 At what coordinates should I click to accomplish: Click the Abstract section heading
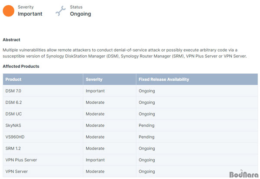tap(11, 40)
